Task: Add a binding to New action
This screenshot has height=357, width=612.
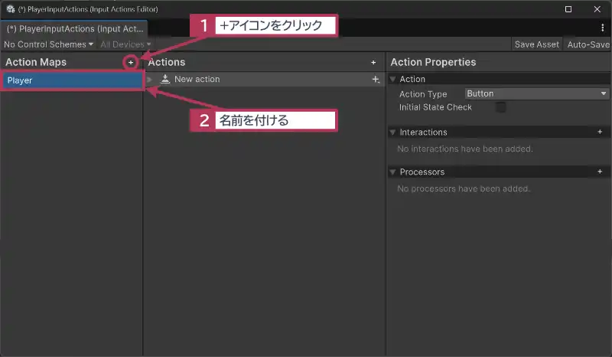Action: tap(375, 80)
